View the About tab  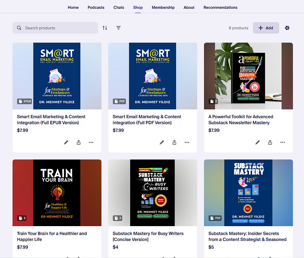pos(189,7)
